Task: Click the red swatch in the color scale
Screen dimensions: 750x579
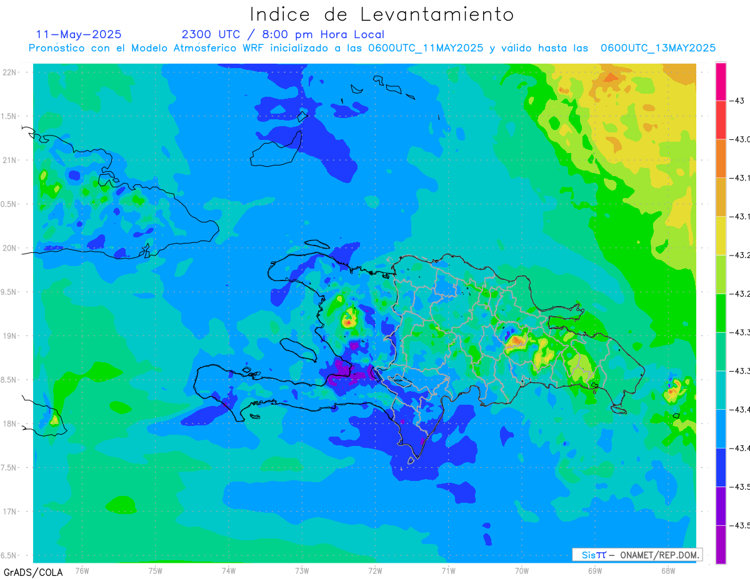Action: point(721,119)
